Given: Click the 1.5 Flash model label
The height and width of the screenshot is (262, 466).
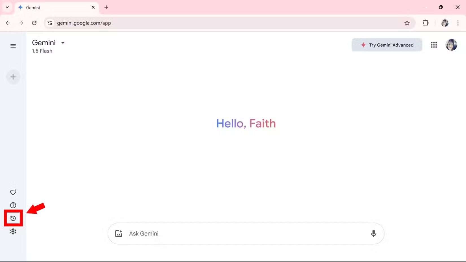Looking at the screenshot, I should point(42,51).
